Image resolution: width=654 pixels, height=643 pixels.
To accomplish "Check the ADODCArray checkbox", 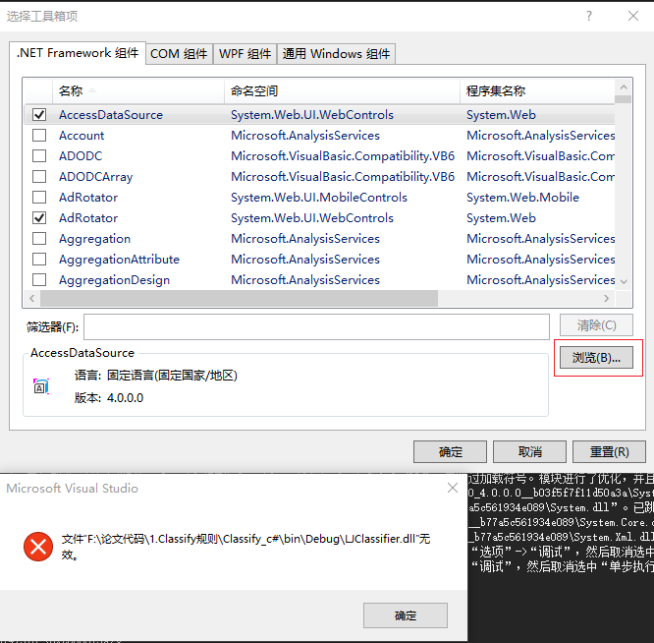I will click(39, 177).
